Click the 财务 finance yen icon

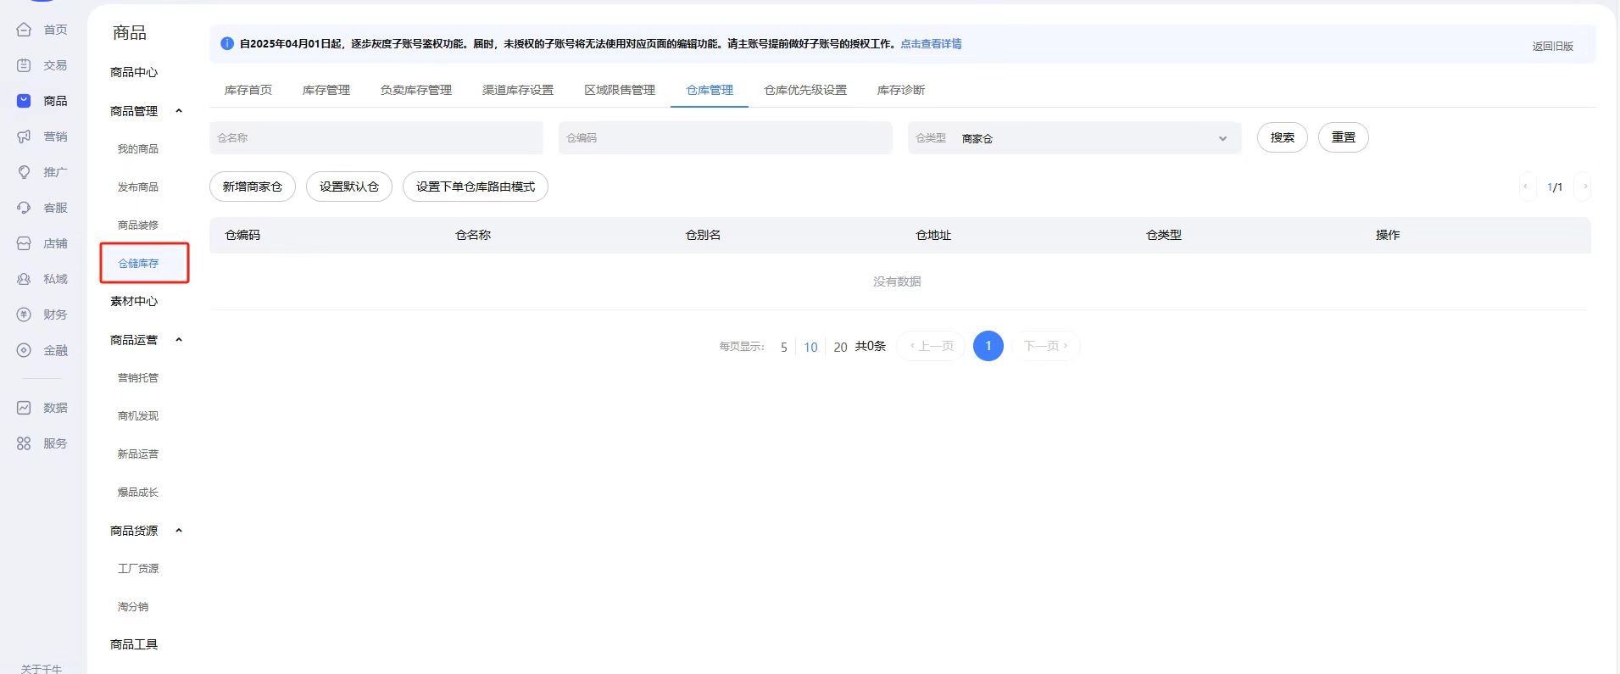pyautogui.click(x=24, y=315)
